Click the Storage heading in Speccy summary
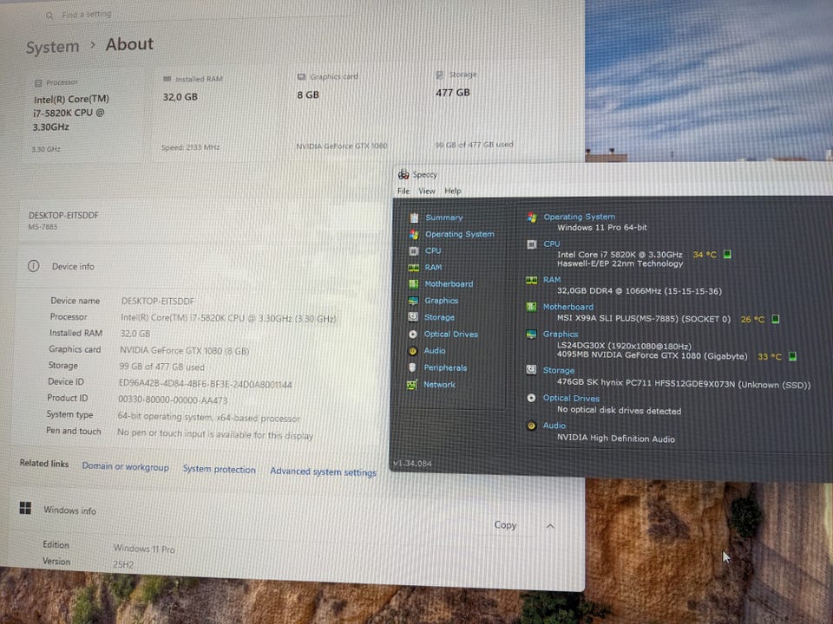Screen dimensions: 833x624 click(558, 370)
